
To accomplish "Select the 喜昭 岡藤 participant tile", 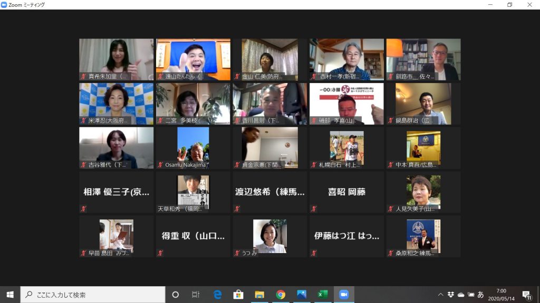I will [346, 192].
